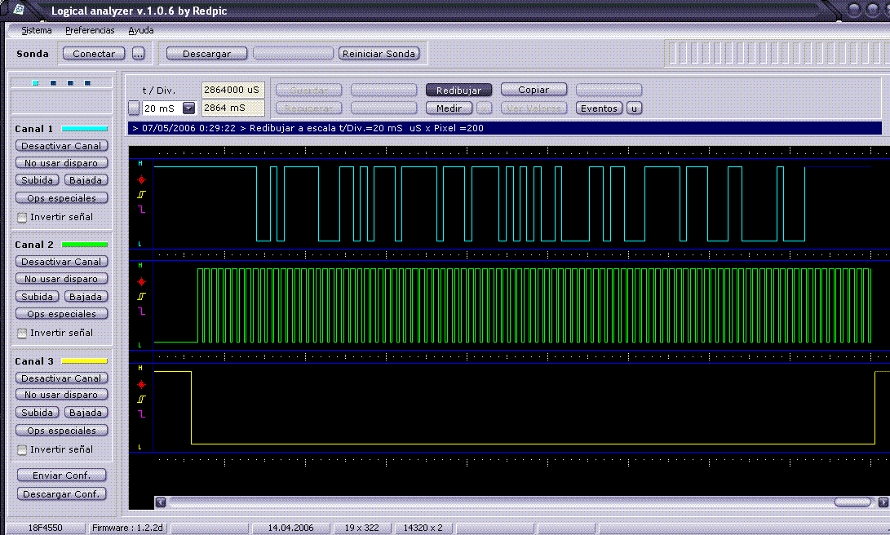The height and width of the screenshot is (535, 890).
Task: Click the yellow color swatch of Canal 3
Action: pyautogui.click(x=85, y=360)
